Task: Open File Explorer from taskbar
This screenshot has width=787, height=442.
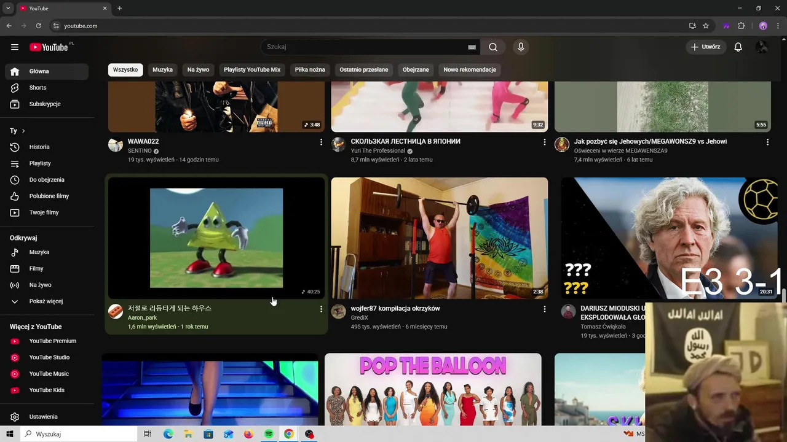Action: (x=188, y=434)
